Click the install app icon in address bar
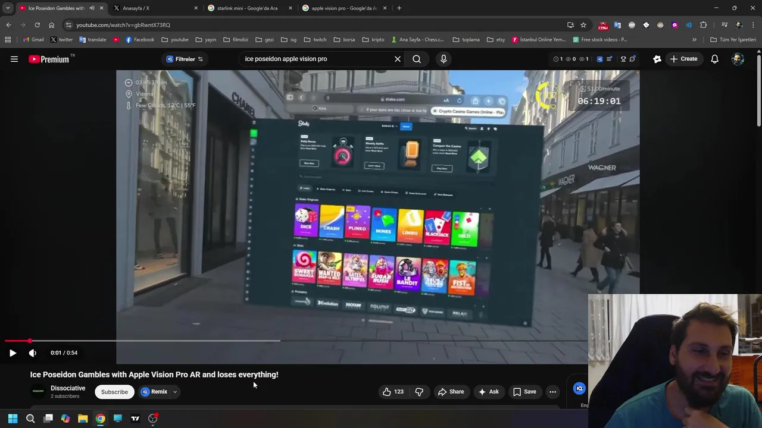762x428 pixels. pos(570,25)
